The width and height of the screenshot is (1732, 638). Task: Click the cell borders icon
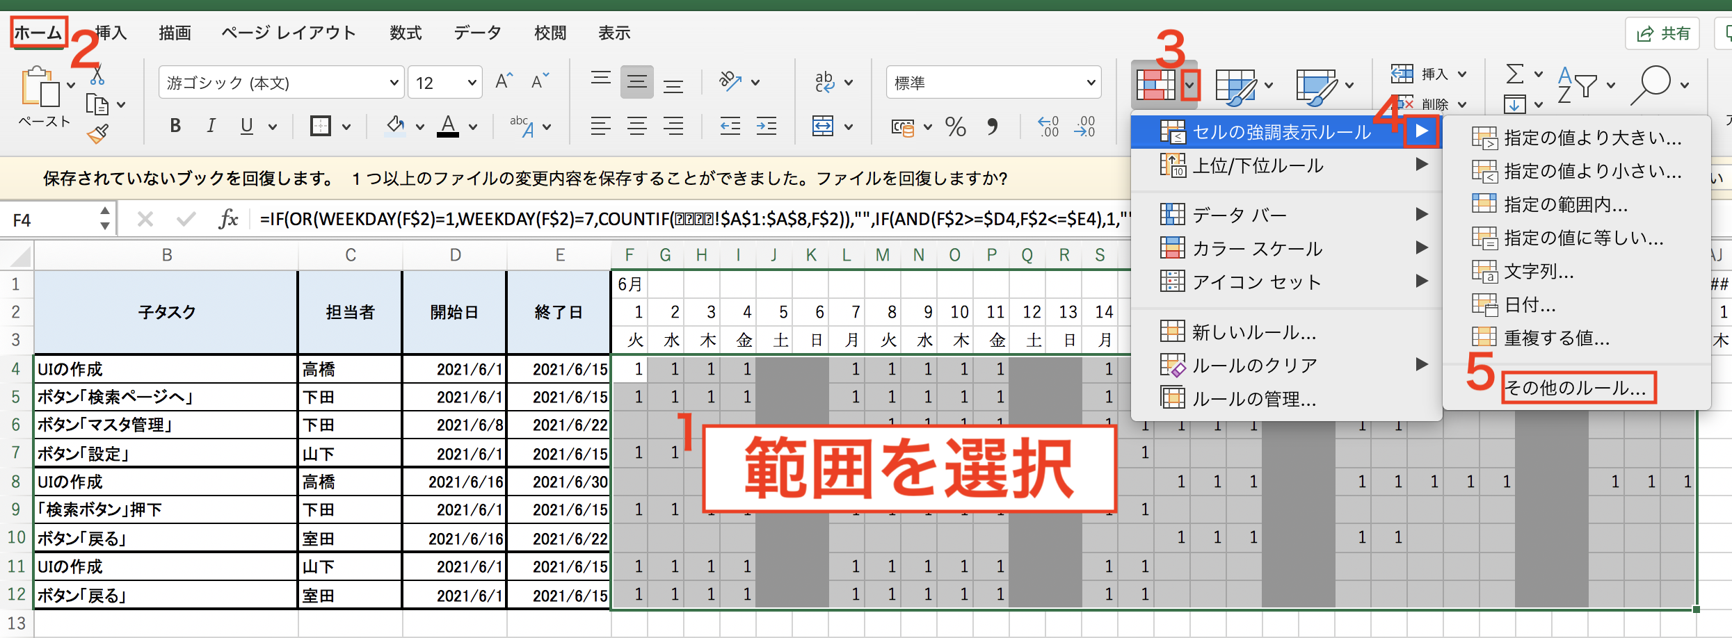[x=320, y=126]
